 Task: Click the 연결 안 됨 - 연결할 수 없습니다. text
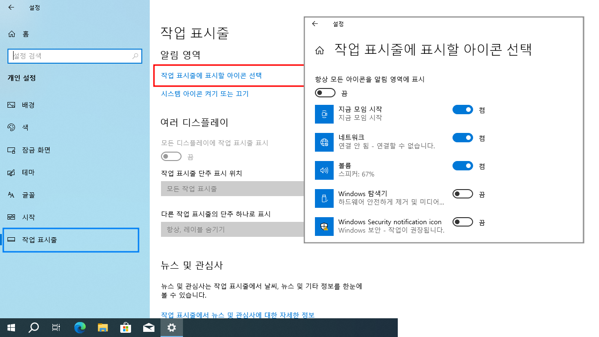pos(387,146)
